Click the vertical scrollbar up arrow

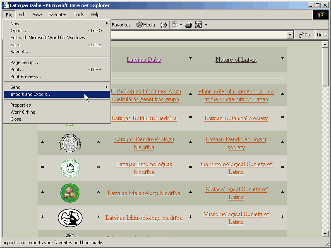click(x=325, y=44)
